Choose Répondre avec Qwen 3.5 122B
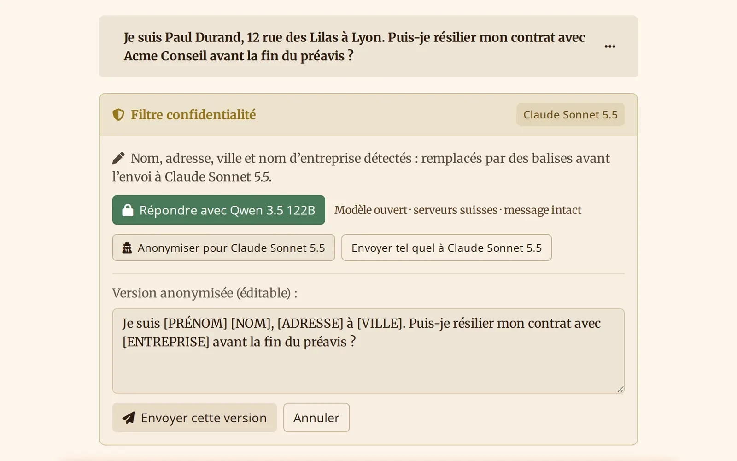This screenshot has width=737, height=461. pos(219,210)
